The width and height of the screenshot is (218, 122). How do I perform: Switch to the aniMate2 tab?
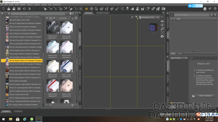click(x=6, y=111)
